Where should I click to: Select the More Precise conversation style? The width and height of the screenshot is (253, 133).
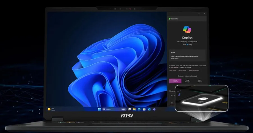[x=200, y=81]
